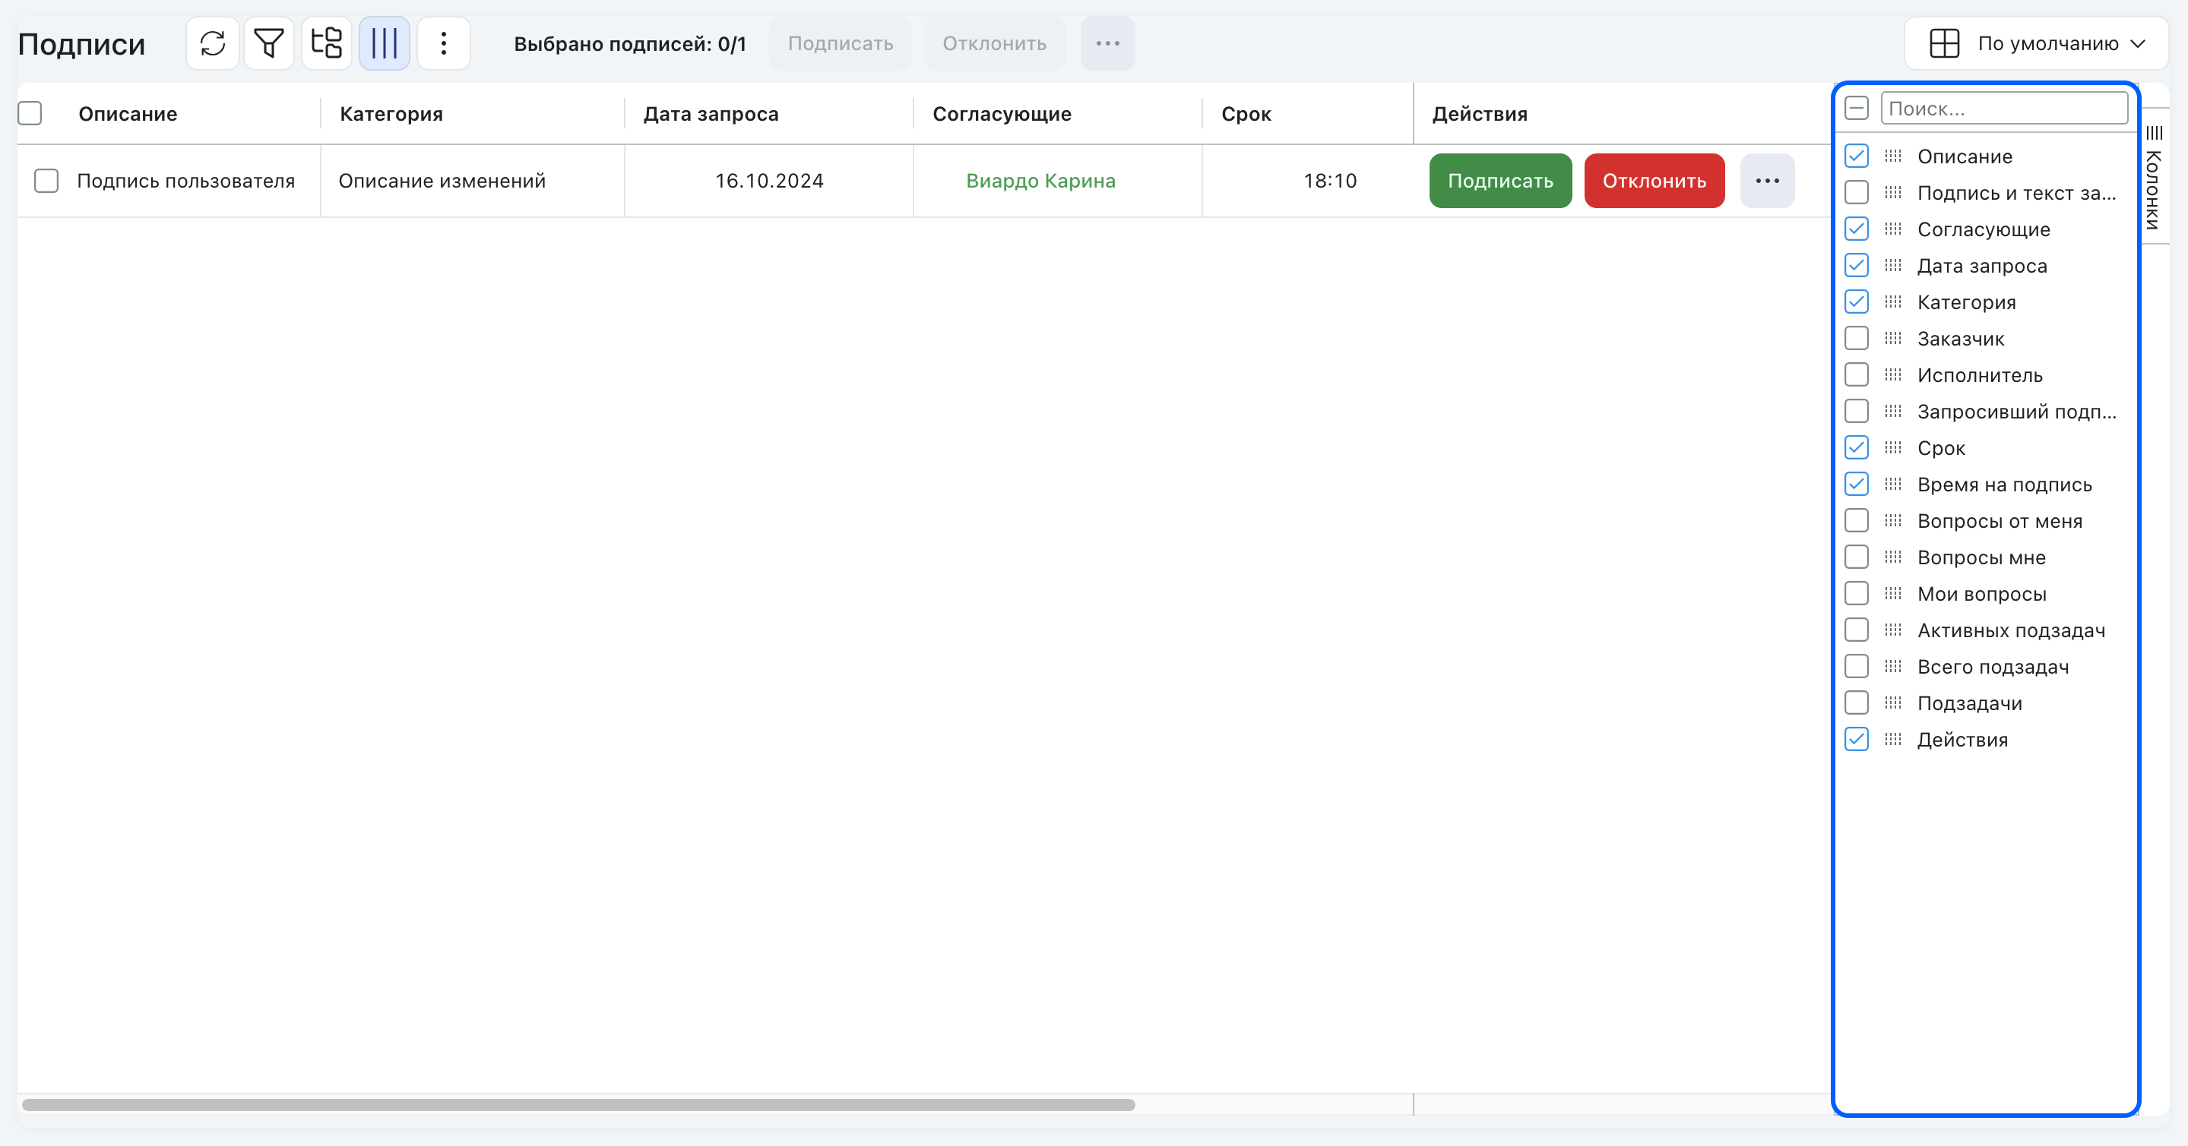This screenshot has width=2188, height=1146.
Task: Click the drag handle beside Вопросы от меня
Action: 1893,521
